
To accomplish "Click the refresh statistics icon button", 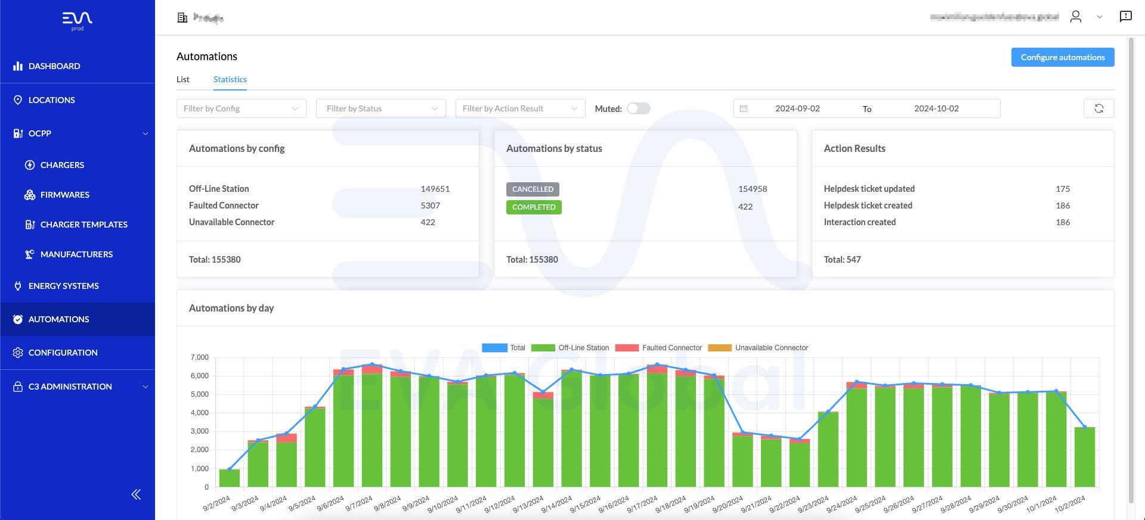I will tap(1098, 108).
